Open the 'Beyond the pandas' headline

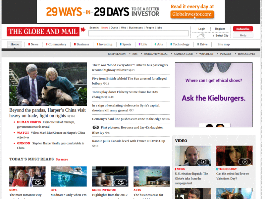click(47, 113)
